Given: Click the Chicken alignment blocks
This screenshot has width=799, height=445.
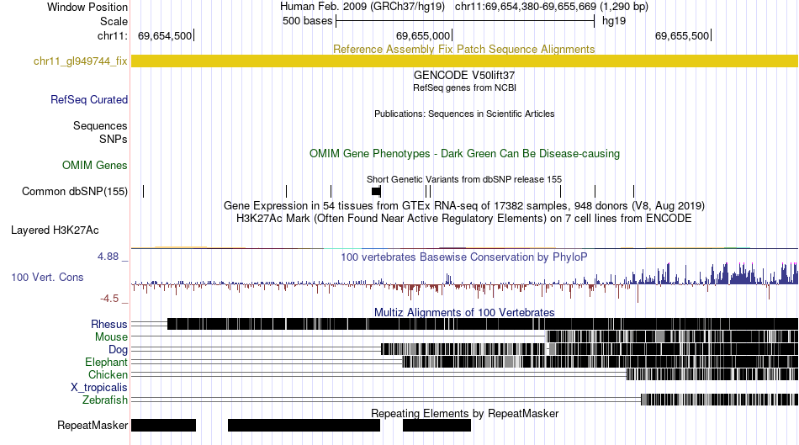Looking at the screenshot, I should (x=712, y=374).
